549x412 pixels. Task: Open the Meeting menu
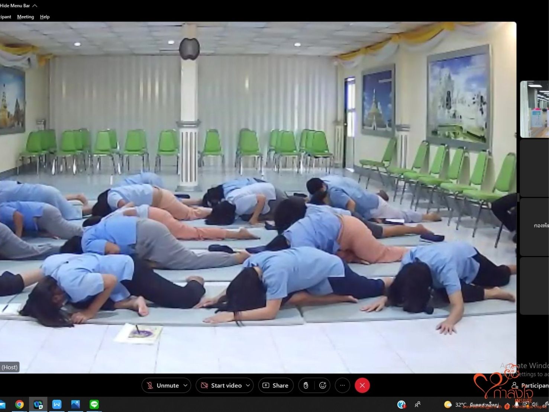pyautogui.click(x=25, y=17)
